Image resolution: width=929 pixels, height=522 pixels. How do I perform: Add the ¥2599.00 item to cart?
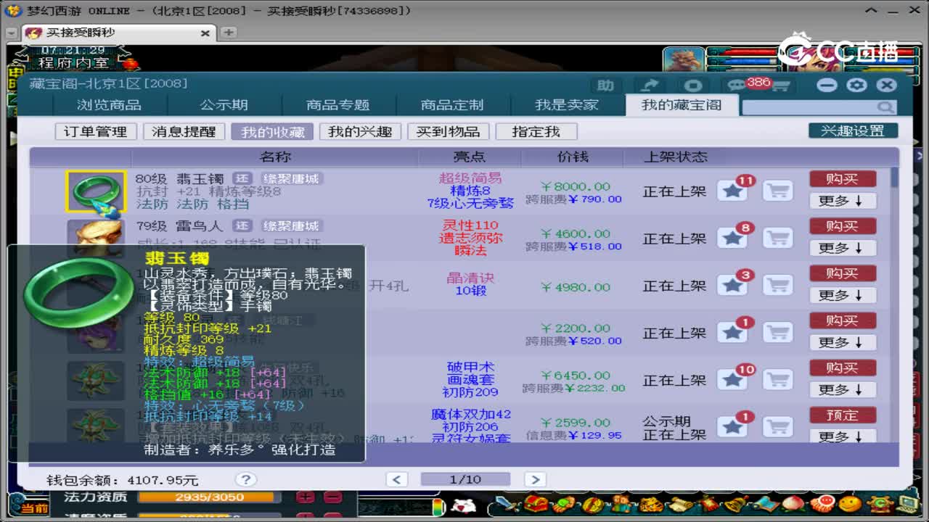point(777,427)
